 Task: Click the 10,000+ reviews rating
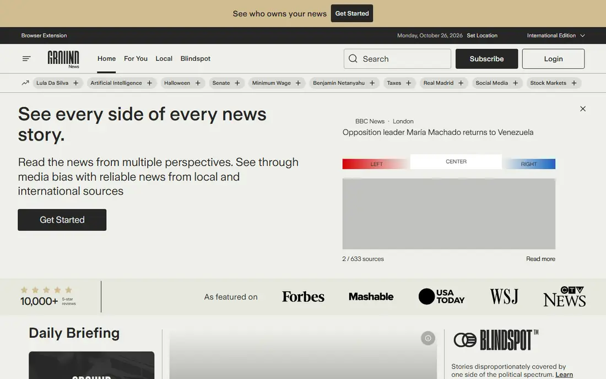coord(48,297)
